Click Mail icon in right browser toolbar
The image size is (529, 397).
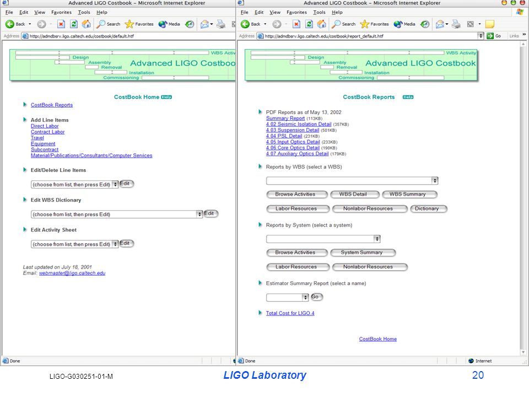(x=440, y=24)
